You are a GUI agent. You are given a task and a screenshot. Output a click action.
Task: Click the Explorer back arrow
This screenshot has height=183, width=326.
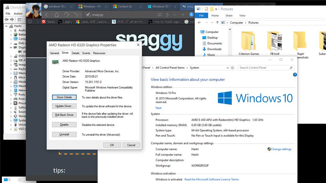point(199,23)
